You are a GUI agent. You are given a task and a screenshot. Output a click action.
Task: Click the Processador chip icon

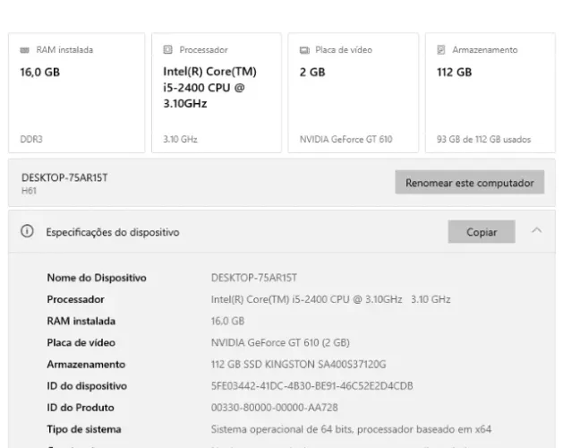point(167,49)
